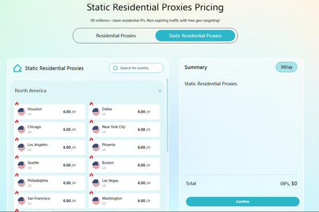319x212 pixels.
Task: Click the US flag icon for Houston
Action: 21,112
